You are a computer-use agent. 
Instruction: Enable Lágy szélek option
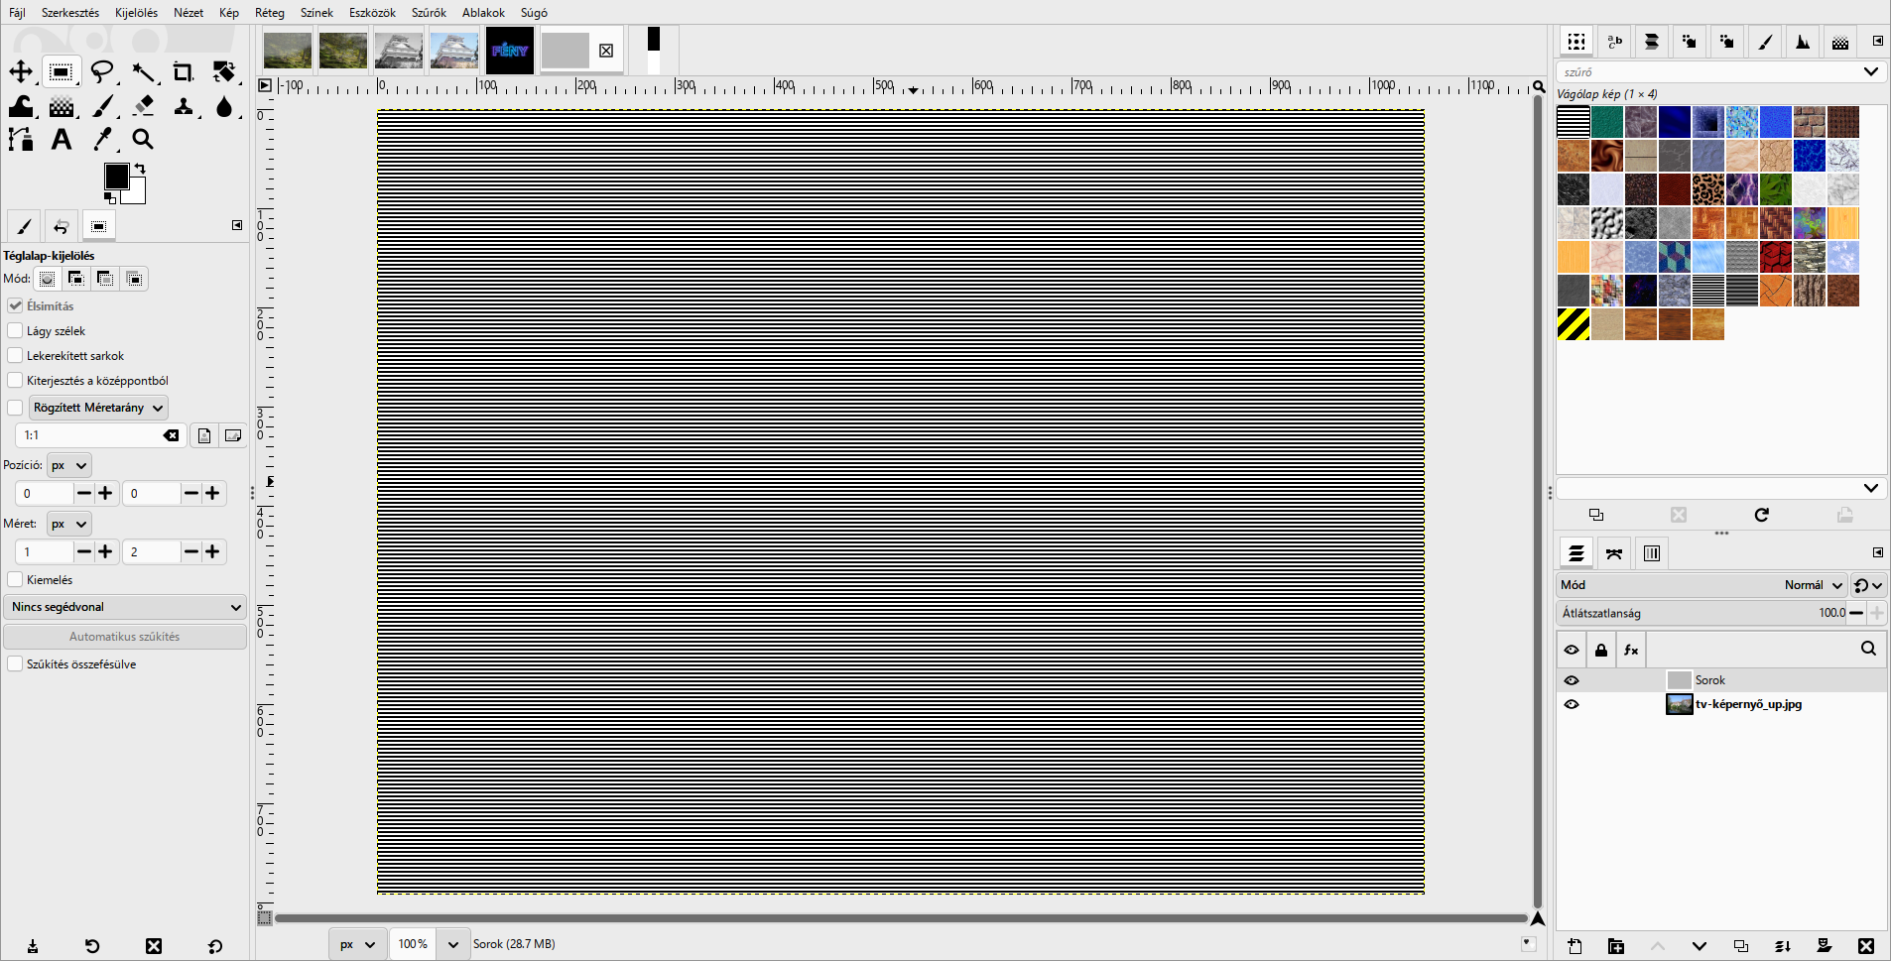15,330
